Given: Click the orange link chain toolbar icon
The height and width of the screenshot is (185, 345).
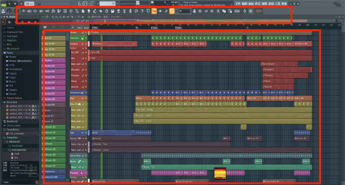Looking at the screenshot, I should coord(172,11).
